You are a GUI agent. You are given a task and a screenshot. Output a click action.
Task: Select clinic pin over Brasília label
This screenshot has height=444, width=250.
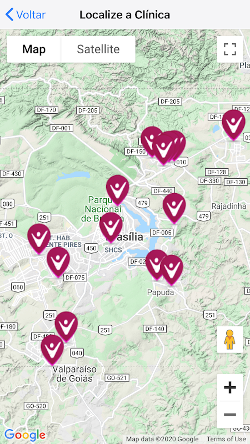point(111,228)
